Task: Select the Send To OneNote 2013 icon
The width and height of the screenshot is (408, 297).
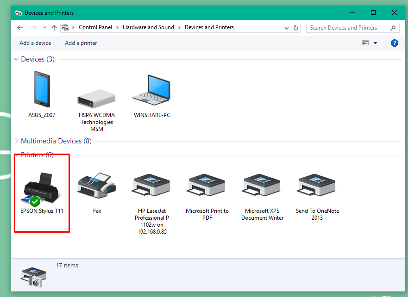Action: 317,186
